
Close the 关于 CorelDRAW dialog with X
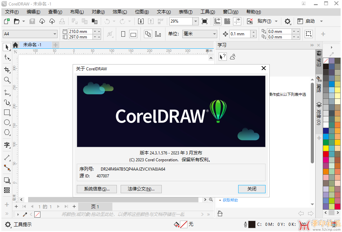[264, 68]
